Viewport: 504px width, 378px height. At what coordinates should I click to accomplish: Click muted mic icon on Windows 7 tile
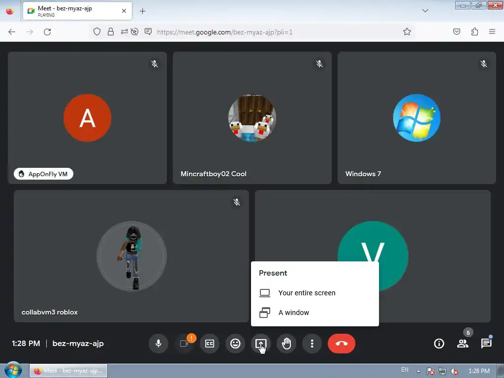[484, 63]
